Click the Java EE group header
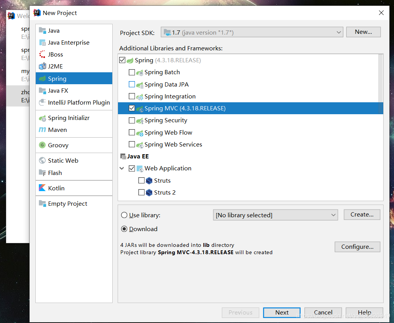 tap(138, 157)
